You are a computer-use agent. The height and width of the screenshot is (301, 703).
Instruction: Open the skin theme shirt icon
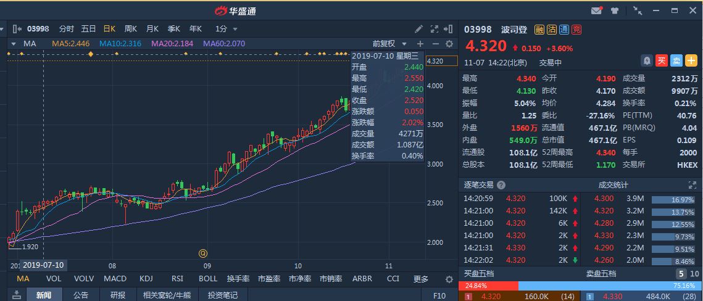(614, 10)
